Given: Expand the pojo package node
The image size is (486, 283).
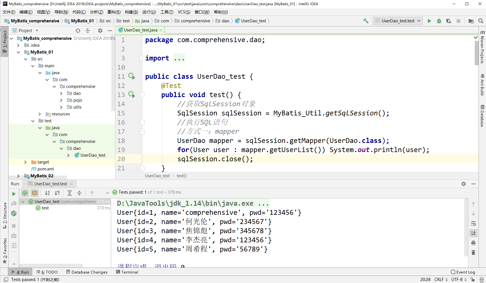Looking at the screenshot, I should 61,100.
